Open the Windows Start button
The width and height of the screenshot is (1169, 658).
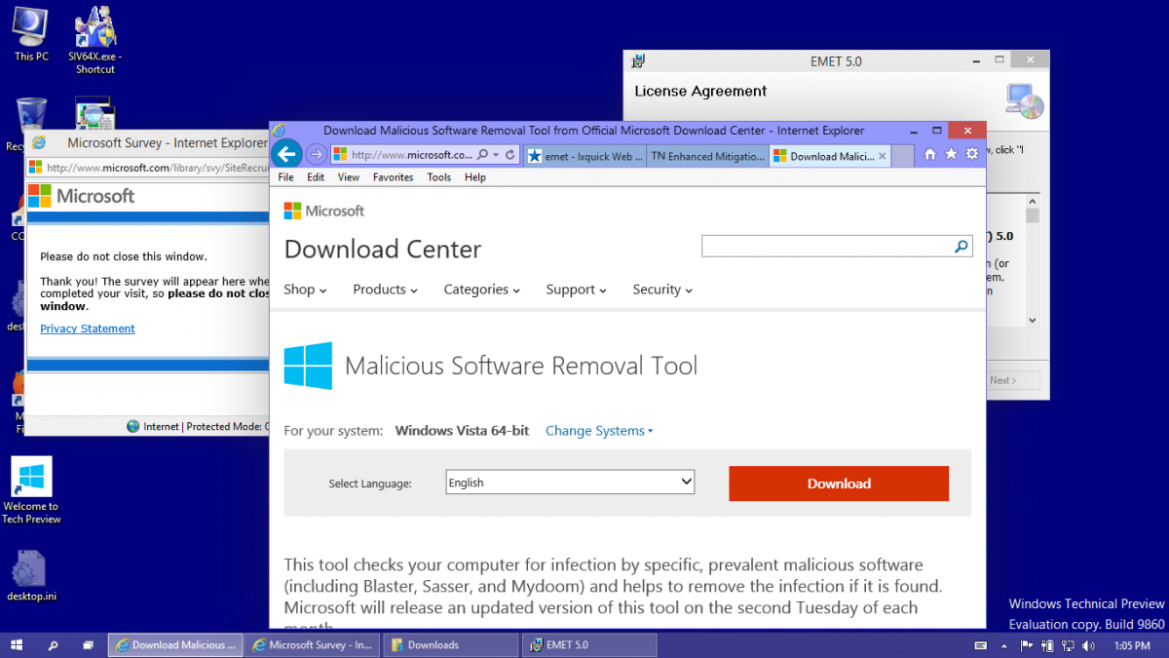click(x=18, y=644)
